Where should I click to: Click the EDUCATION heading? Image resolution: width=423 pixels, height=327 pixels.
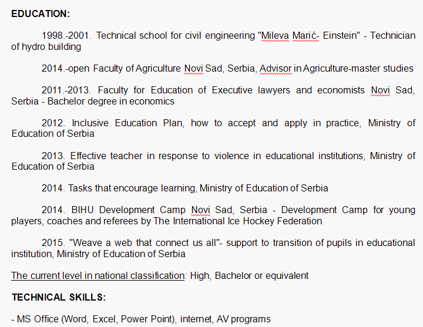pyautogui.click(x=41, y=14)
